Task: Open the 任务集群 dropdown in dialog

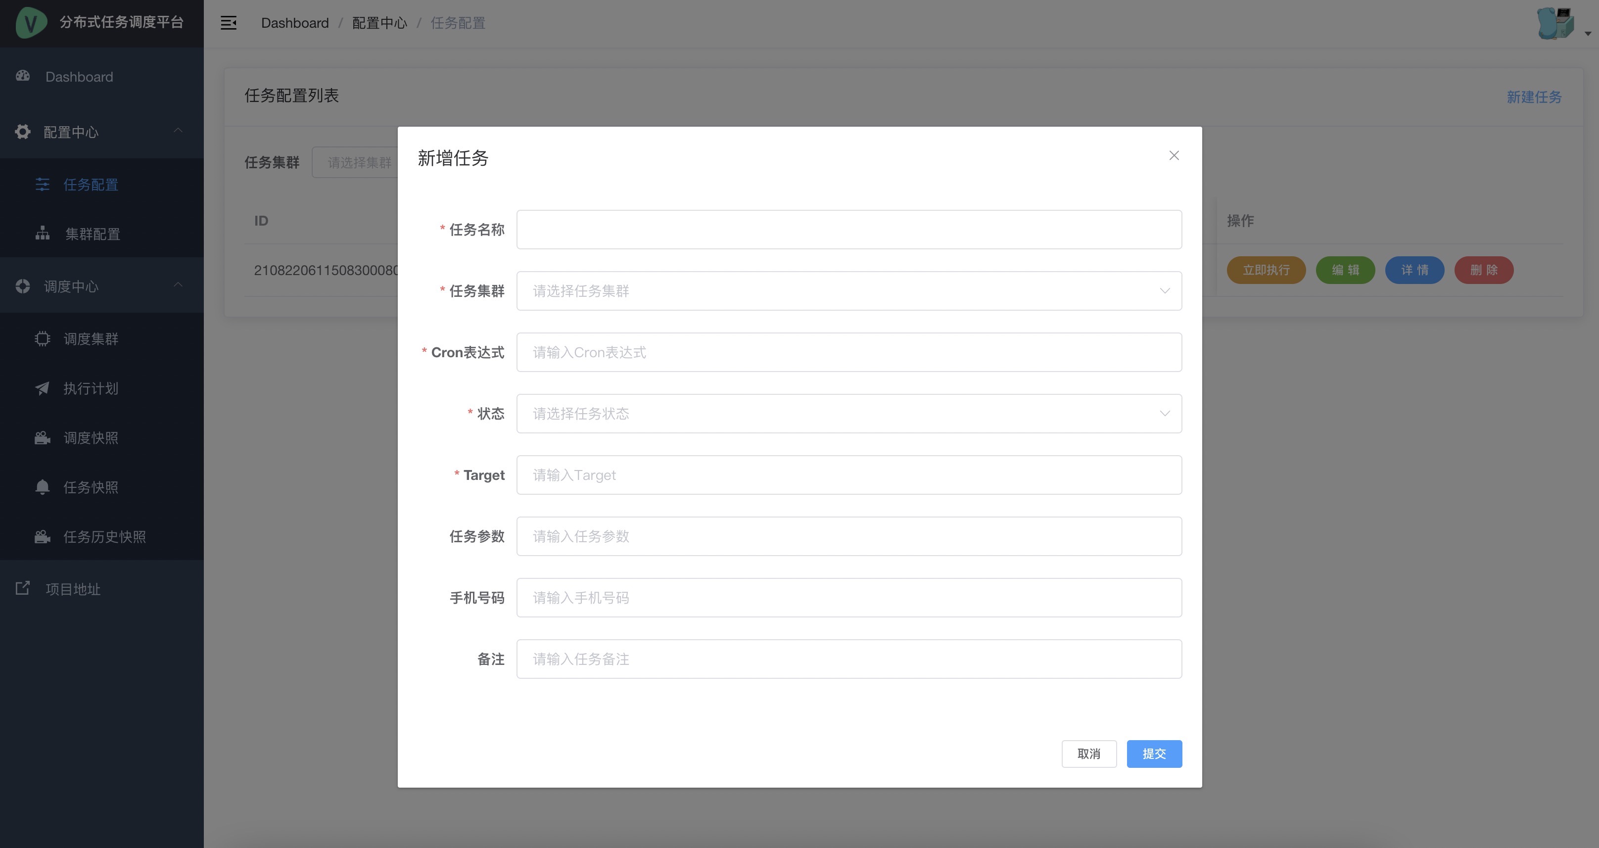Action: pyautogui.click(x=848, y=290)
